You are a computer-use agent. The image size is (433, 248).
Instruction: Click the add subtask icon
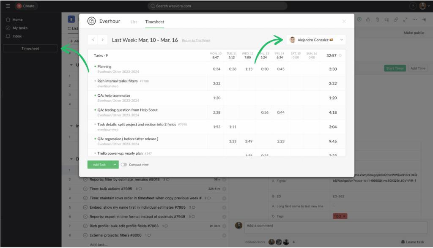386,19
